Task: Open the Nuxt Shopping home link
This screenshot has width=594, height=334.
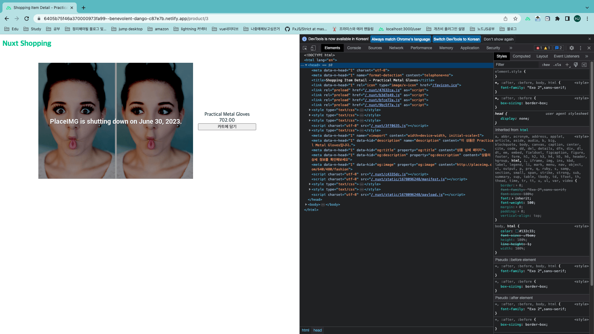Action: pyautogui.click(x=27, y=43)
